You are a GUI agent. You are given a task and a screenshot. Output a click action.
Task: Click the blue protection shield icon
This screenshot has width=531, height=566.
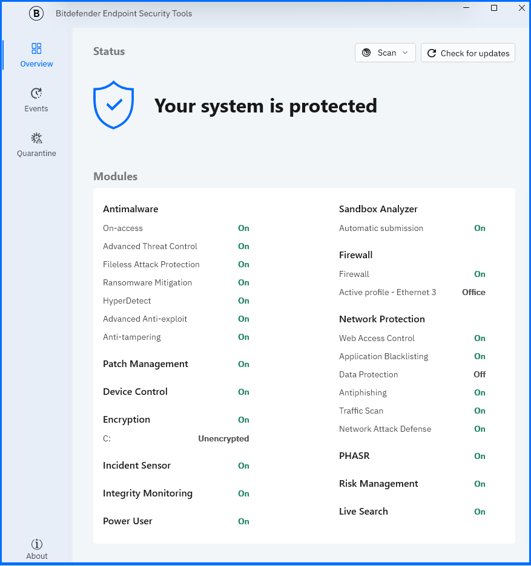[x=113, y=106]
